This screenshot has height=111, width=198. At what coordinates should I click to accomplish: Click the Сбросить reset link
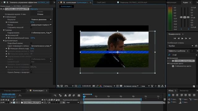tap(34, 9)
